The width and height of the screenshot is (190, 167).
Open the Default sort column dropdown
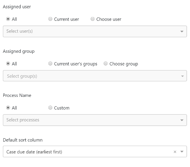tap(95, 151)
